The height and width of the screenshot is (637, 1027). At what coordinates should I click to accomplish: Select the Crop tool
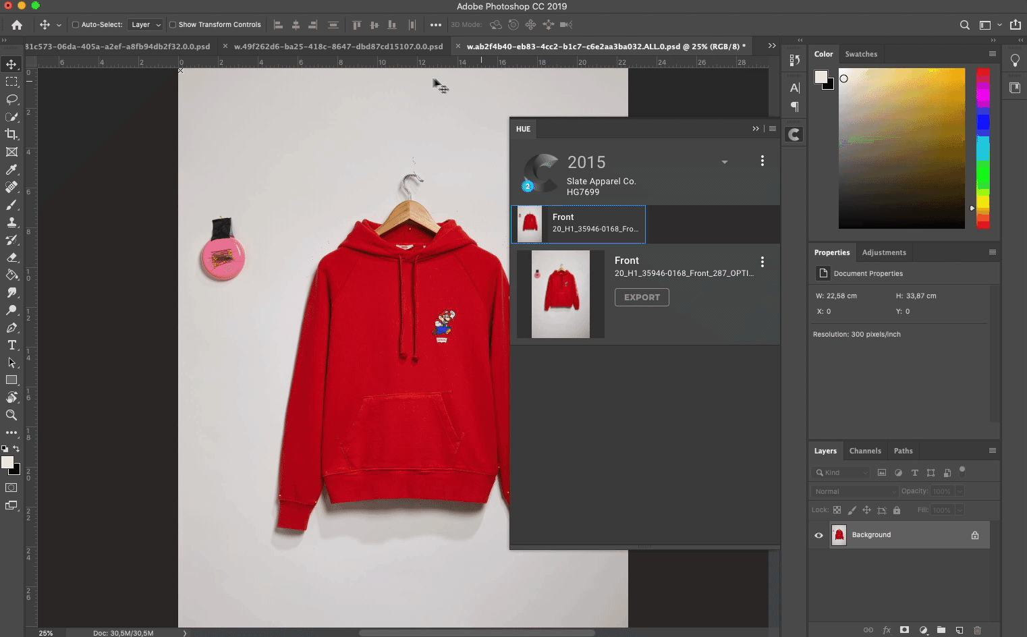11,134
